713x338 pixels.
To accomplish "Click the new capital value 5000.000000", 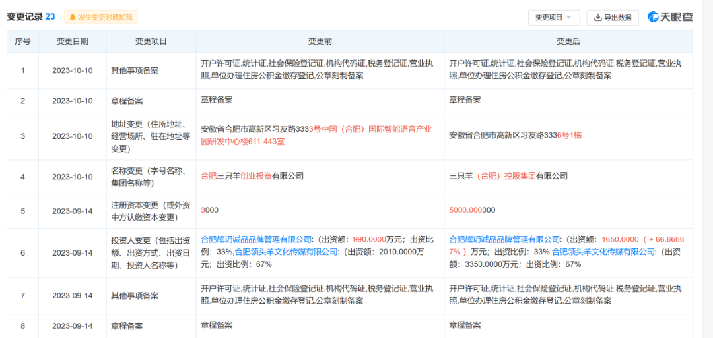I will click(472, 211).
